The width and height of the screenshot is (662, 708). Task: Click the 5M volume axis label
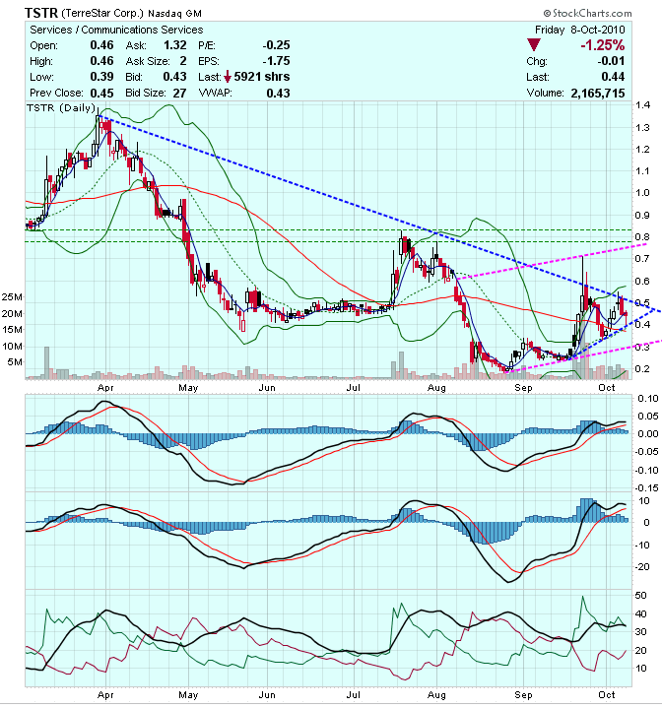click(x=15, y=362)
